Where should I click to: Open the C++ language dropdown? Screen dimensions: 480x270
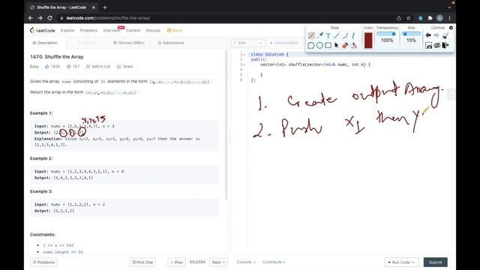(248, 43)
